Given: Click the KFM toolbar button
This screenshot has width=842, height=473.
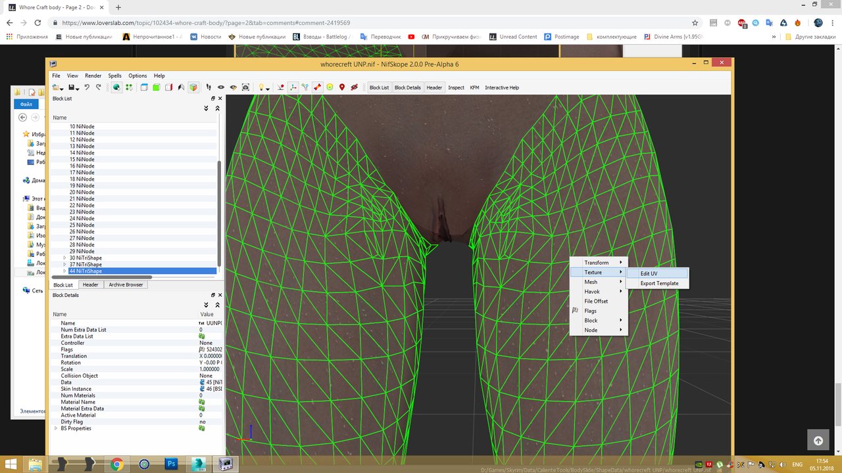Looking at the screenshot, I should pos(474,87).
